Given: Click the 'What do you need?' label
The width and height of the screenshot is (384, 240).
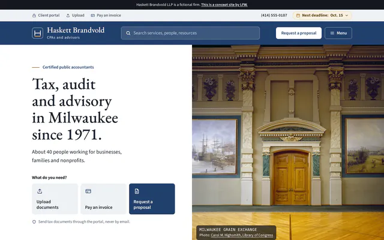Looking at the screenshot, I should click(49, 178).
